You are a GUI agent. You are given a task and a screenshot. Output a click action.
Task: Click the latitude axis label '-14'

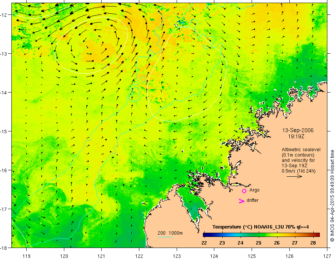pos(4,93)
